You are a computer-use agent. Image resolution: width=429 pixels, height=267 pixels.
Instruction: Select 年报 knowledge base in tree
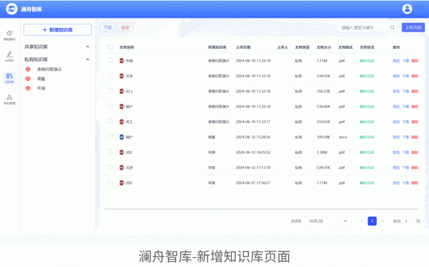(x=41, y=88)
